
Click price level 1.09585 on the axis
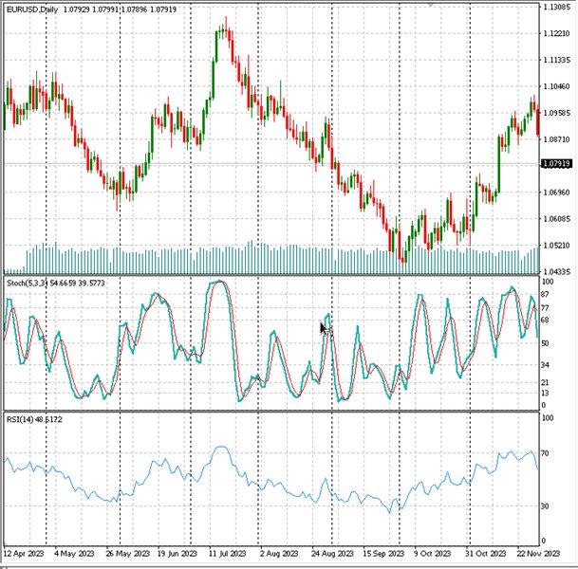coord(557,113)
